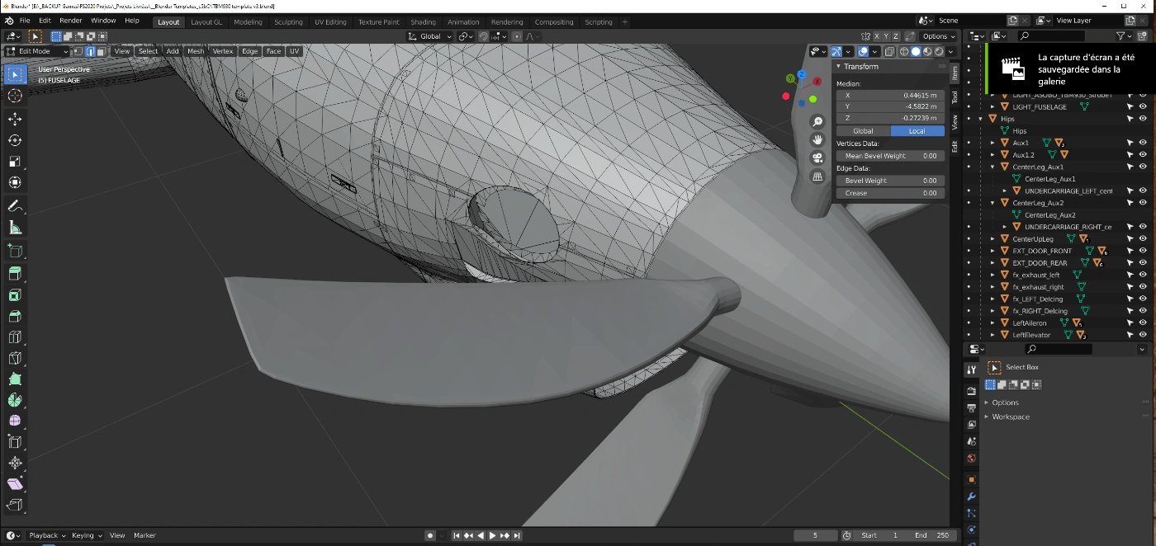Expand the Aux1 outliner item

coord(993,144)
